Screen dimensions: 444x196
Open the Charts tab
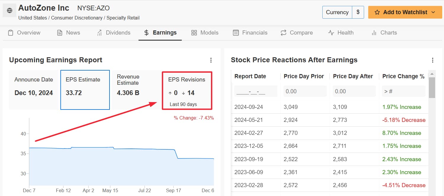pyautogui.click(x=384, y=33)
